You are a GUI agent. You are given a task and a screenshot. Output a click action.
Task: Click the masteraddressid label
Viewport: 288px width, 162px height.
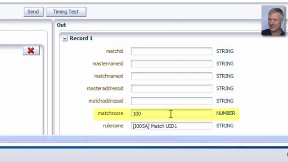coord(105,88)
